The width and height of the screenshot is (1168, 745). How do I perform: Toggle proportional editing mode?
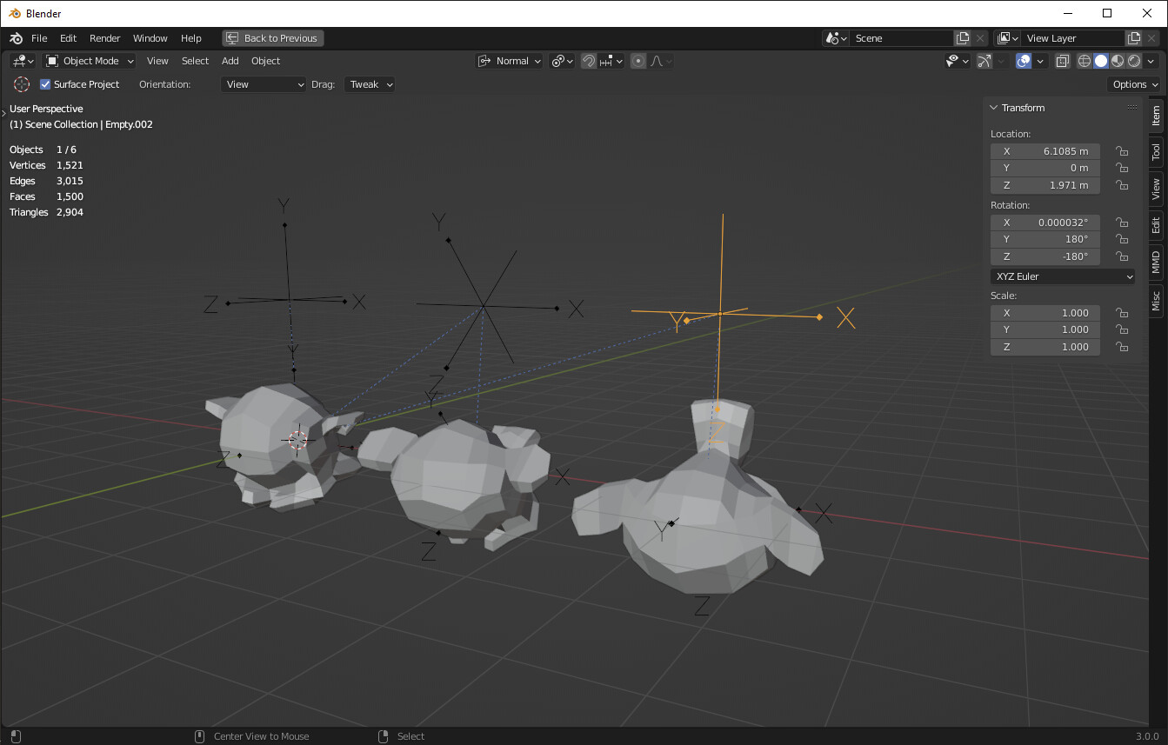(637, 61)
